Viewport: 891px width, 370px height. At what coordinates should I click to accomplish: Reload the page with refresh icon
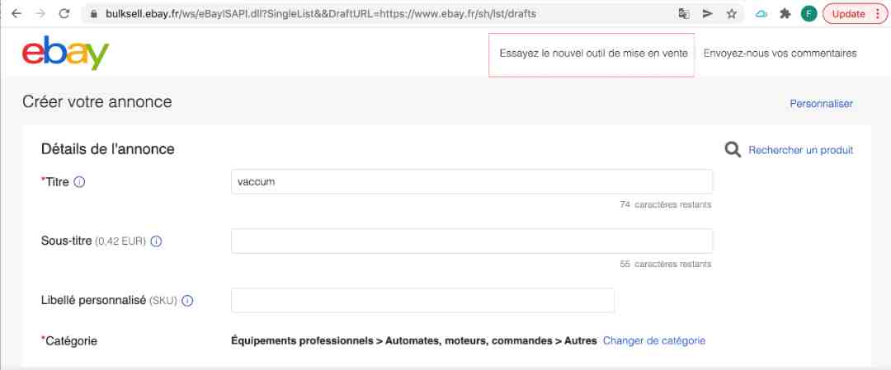[x=64, y=14]
